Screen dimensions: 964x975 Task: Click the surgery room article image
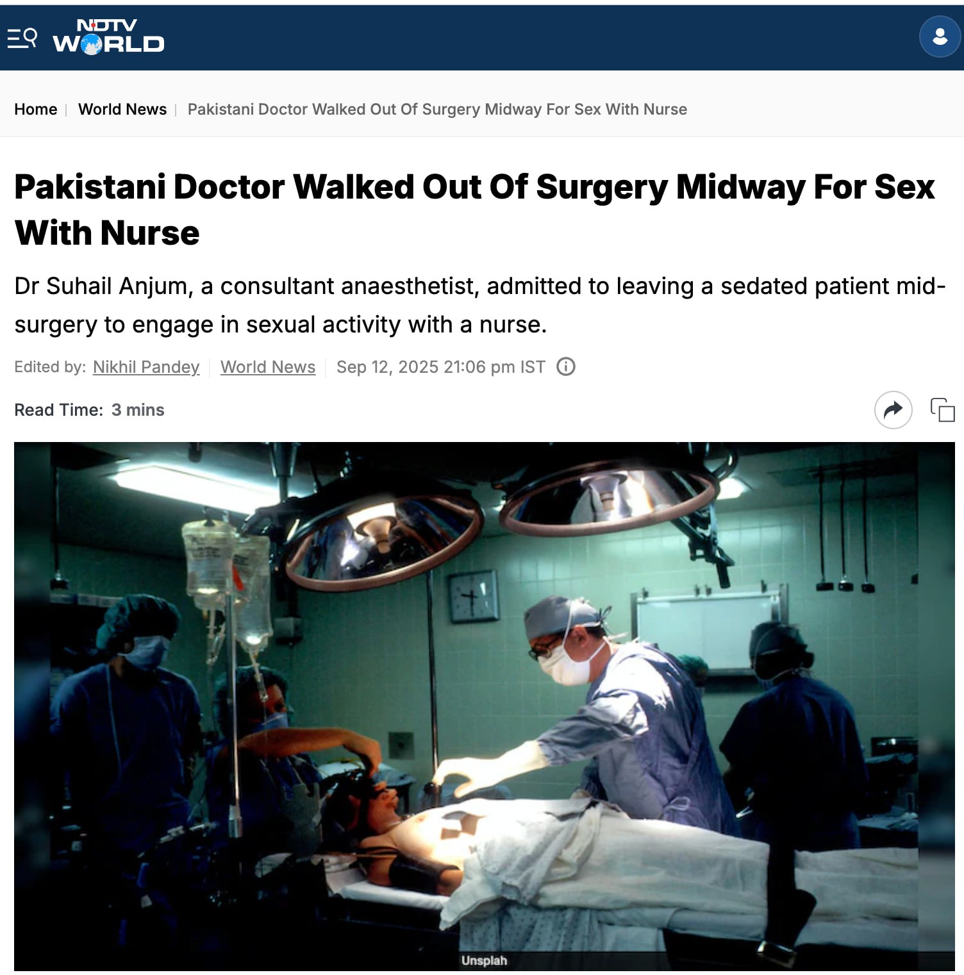point(484,706)
